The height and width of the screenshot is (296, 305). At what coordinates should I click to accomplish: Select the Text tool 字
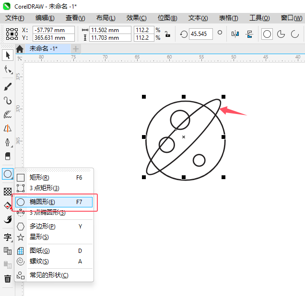point(8,237)
